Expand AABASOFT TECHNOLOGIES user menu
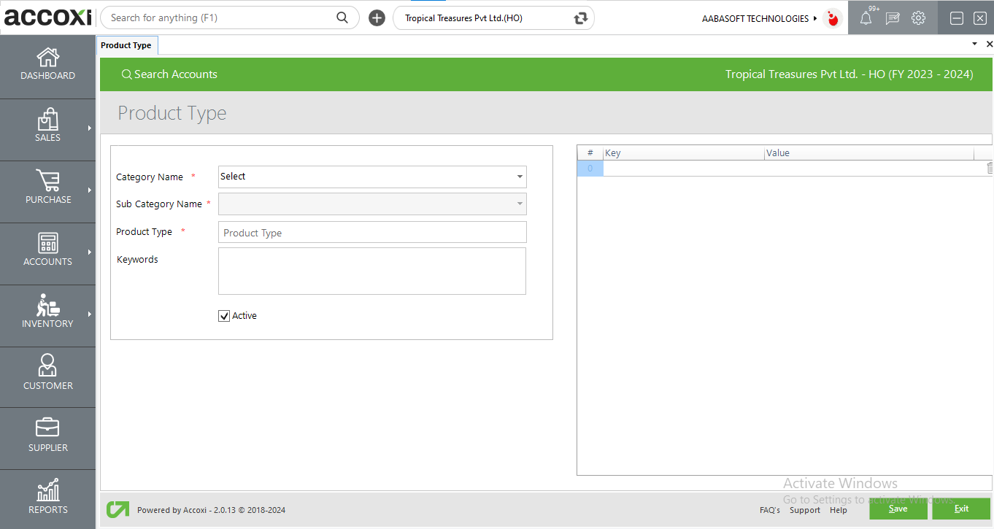Screen dimensions: 994x529 (759, 18)
